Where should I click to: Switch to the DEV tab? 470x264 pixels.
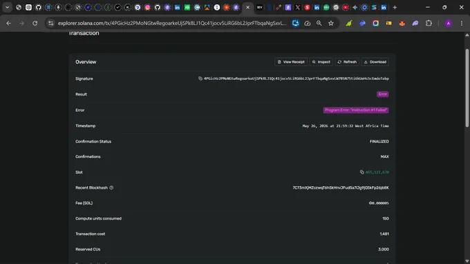[260, 8]
